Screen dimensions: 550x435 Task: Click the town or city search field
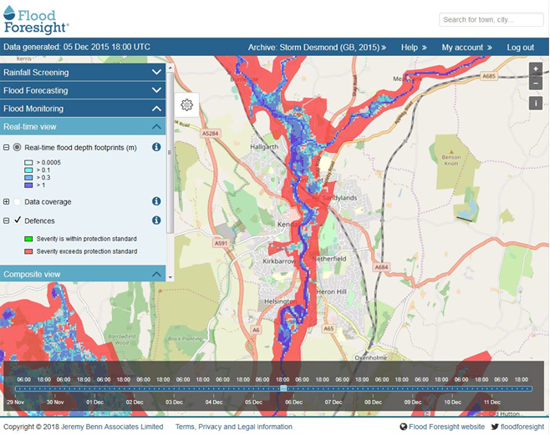coord(491,19)
